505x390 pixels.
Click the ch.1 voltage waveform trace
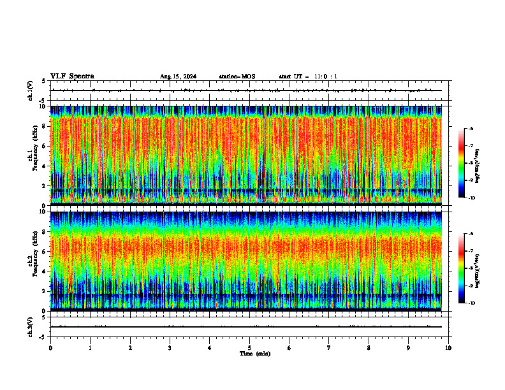[x=246, y=90]
